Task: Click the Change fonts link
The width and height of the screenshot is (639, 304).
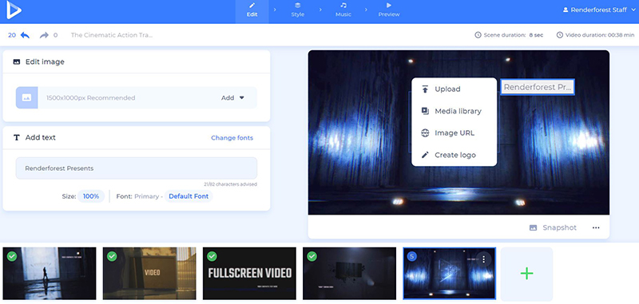Action: tap(232, 138)
